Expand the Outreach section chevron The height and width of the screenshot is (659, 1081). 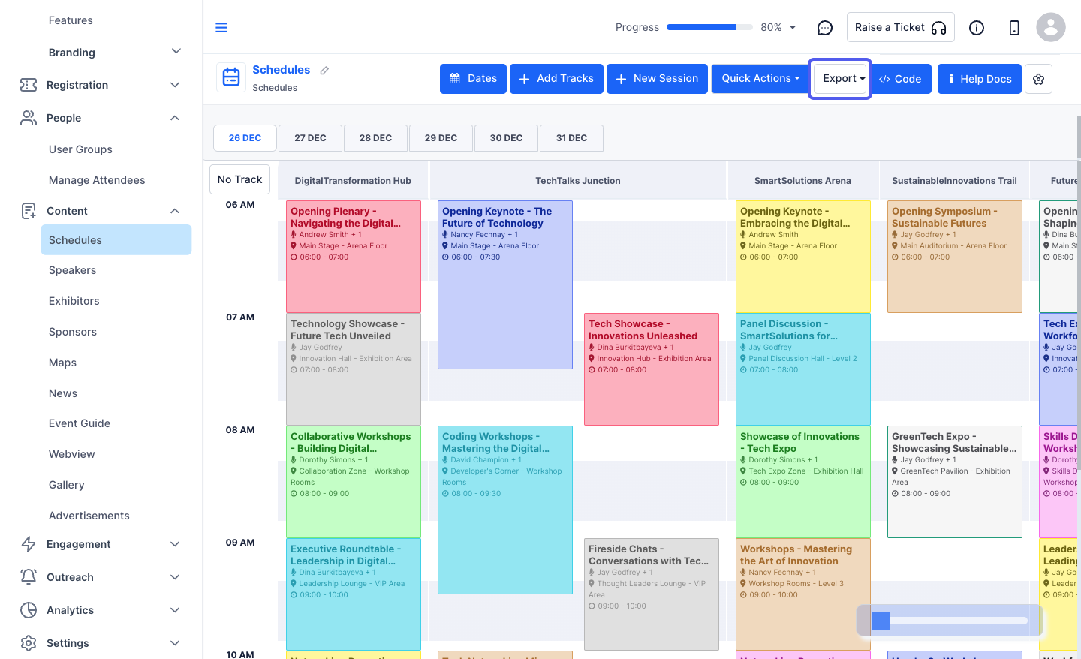(x=175, y=577)
